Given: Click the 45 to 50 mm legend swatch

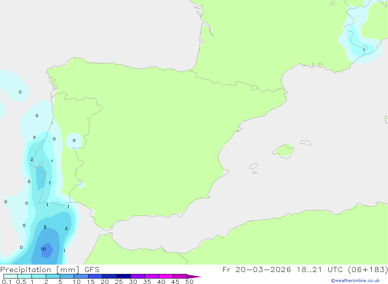Looking at the screenshot, I should [180, 276].
